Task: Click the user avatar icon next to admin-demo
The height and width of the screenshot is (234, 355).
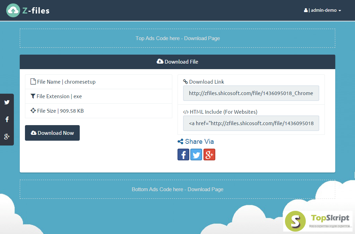Action: (306, 10)
